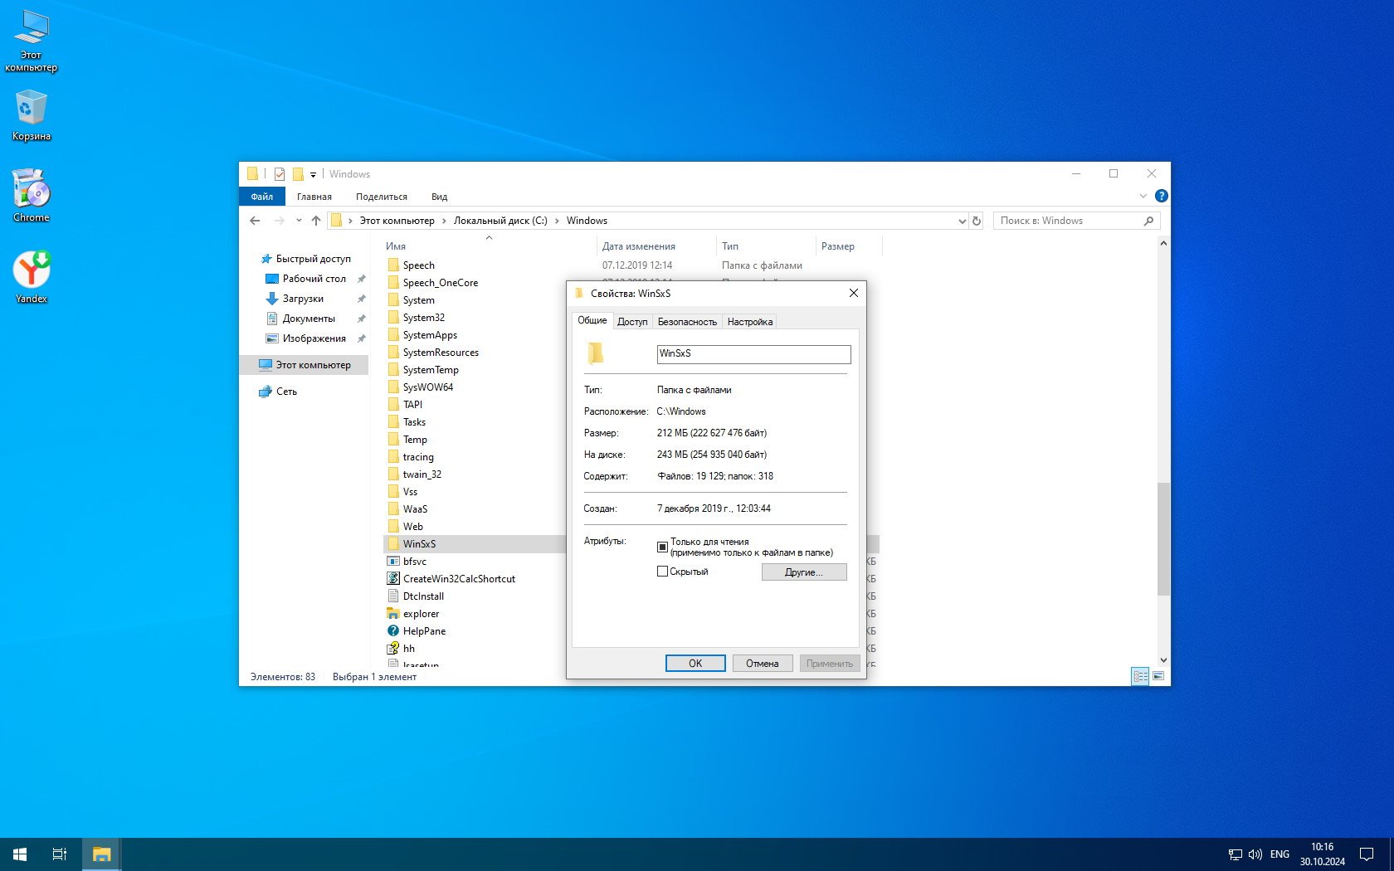Viewport: 1394px width, 871px height.
Task: Open Task View on taskbar
Action: (x=60, y=854)
